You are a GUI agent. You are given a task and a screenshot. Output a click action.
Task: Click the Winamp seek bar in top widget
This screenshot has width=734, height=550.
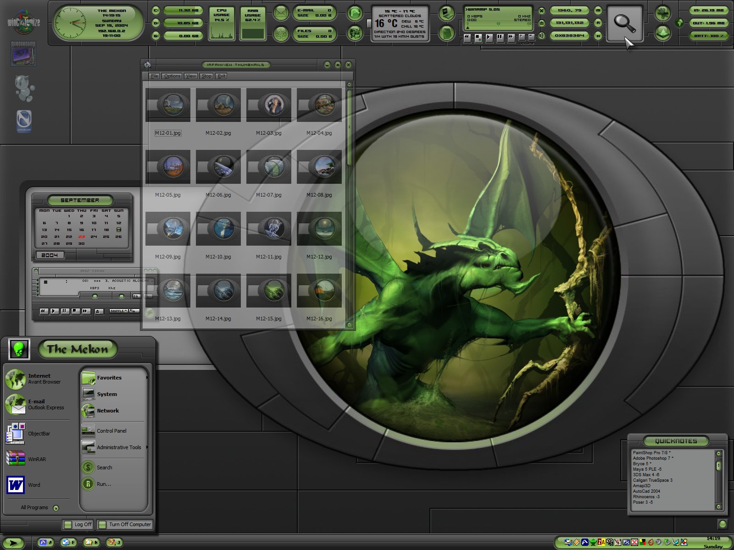point(499,27)
